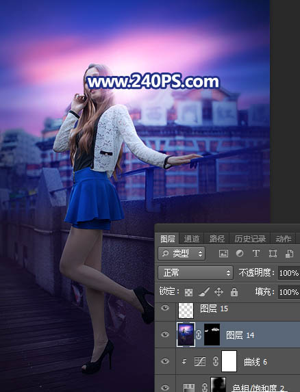
Task: Lock all padlock icon
Action: pos(234,292)
